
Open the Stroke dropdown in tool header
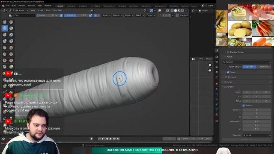point(129,15)
